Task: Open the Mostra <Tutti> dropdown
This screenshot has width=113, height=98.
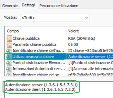Action: click(x=55, y=18)
